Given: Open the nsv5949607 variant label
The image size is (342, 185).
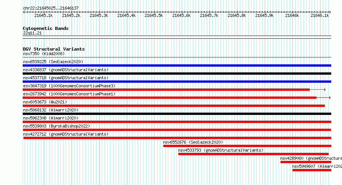Looking at the screenshot, I should click(x=317, y=166).
